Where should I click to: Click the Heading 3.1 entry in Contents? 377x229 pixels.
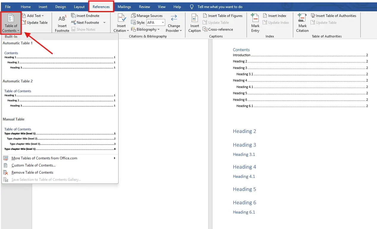point(302,74)
